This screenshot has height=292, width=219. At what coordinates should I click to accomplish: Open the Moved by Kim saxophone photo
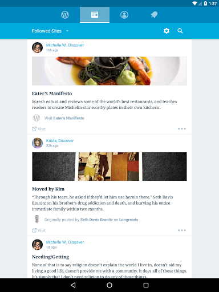click(x=108, y=167)
